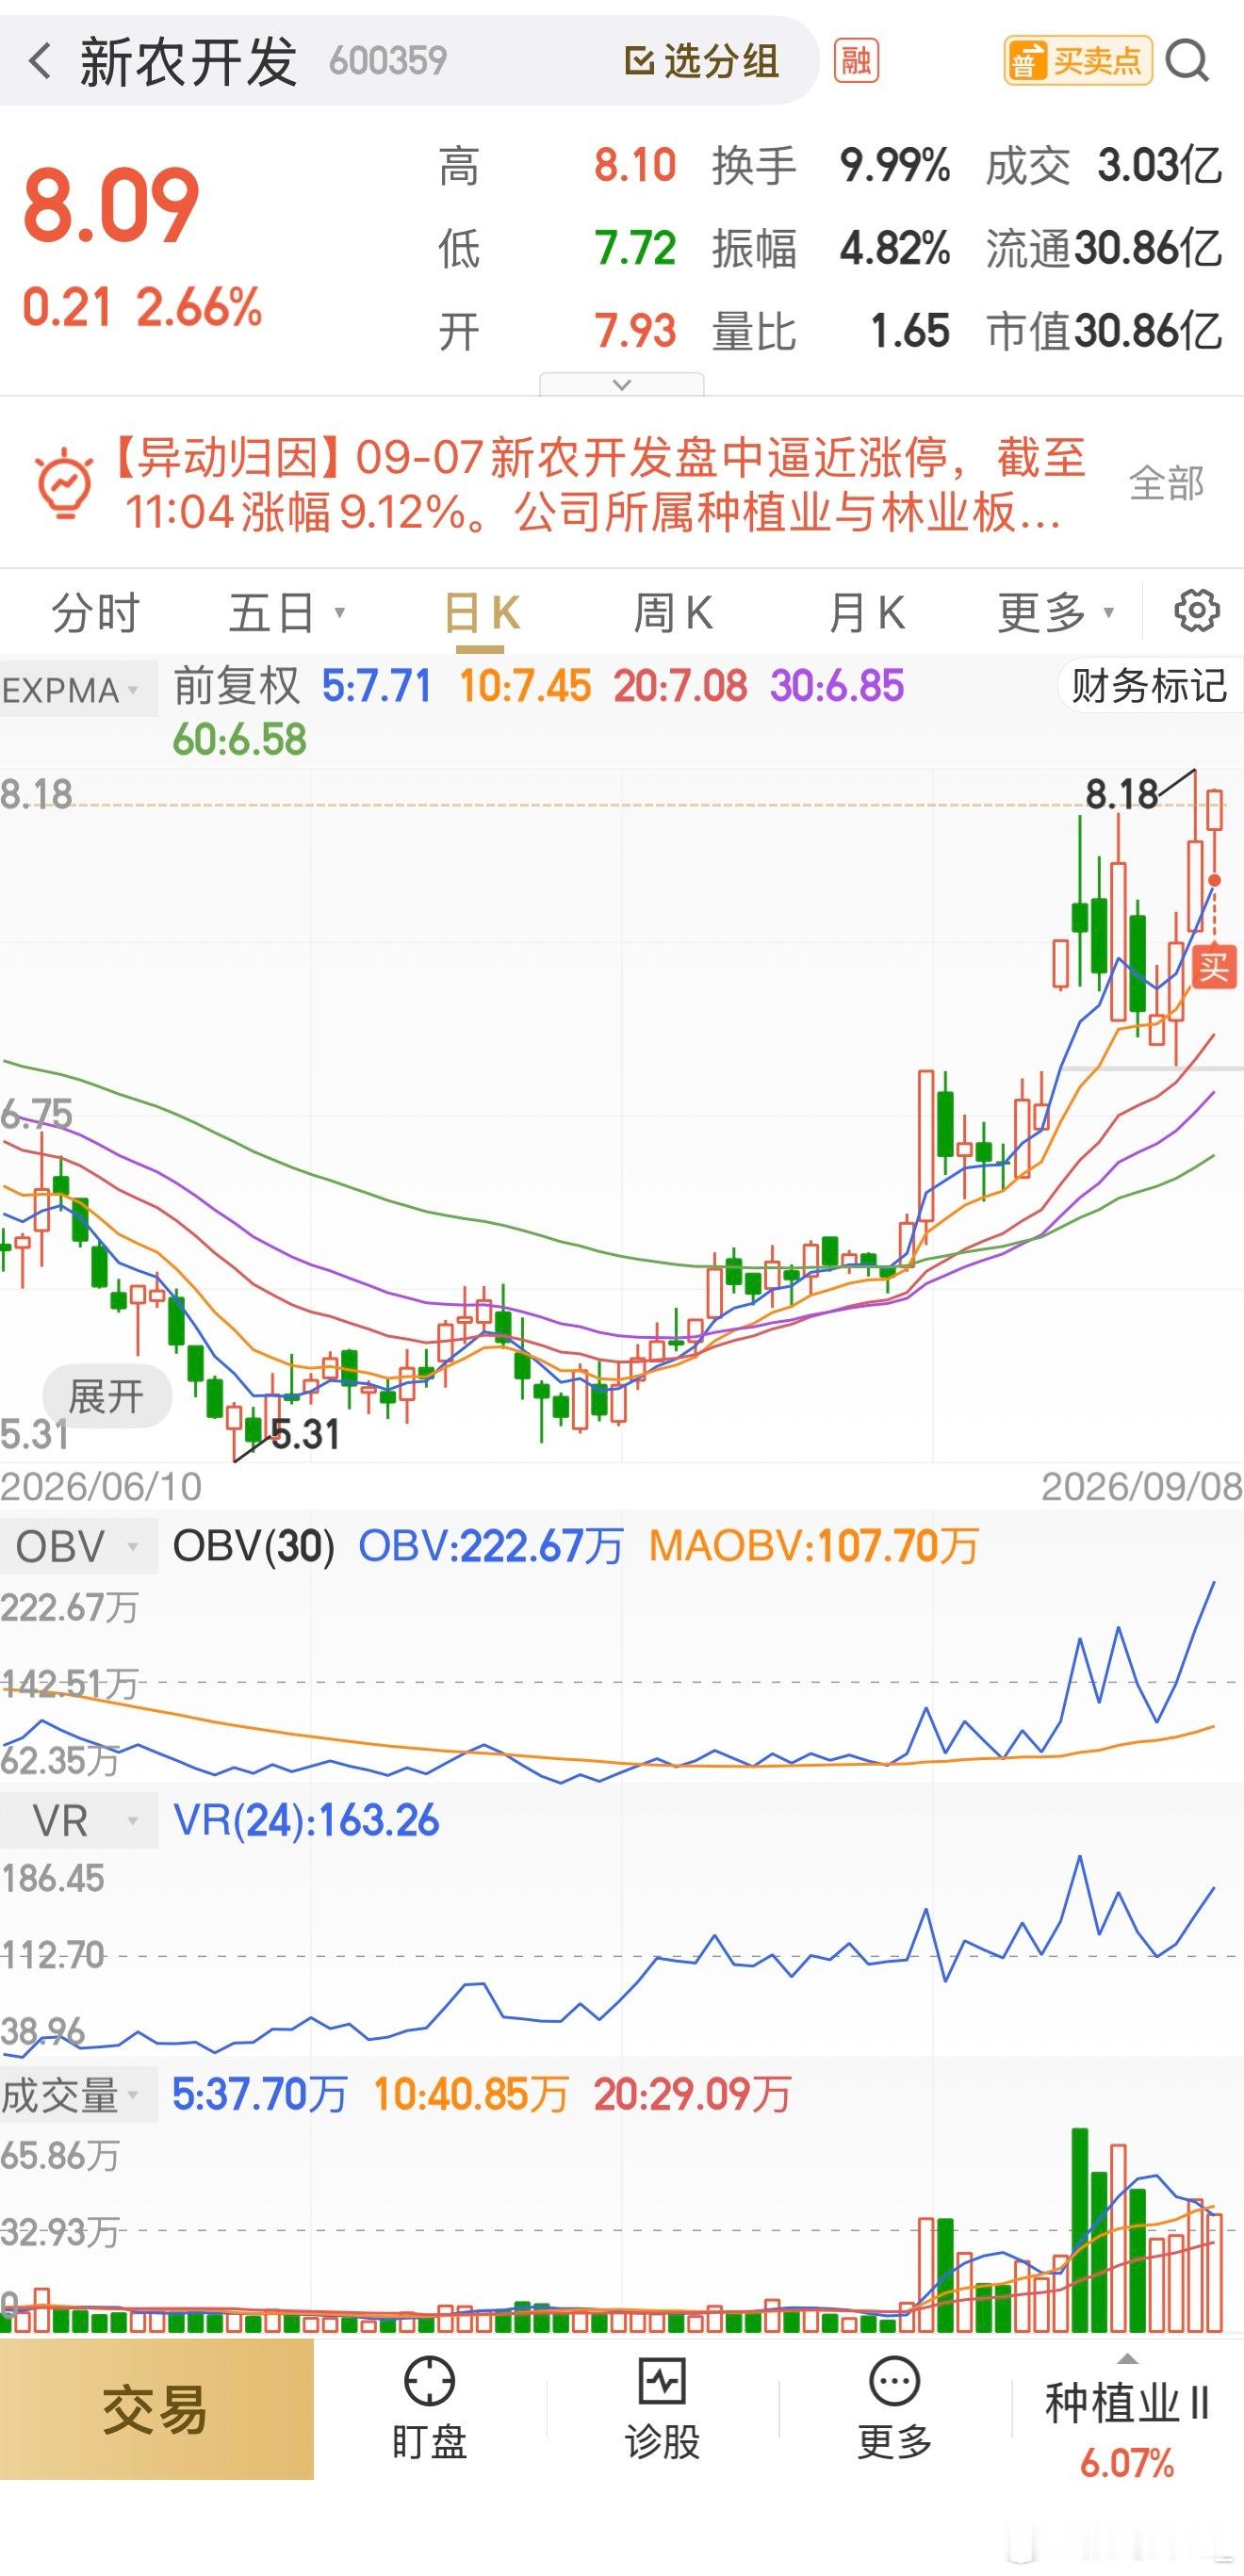The width and height of the screenshot is (1244, 2576).
Task: View 全部 news items
Action: [1166, 483]
